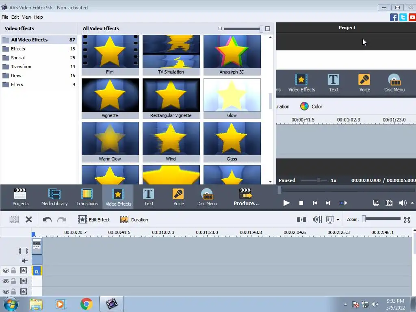Stop the preview playback

coord(301,203)
